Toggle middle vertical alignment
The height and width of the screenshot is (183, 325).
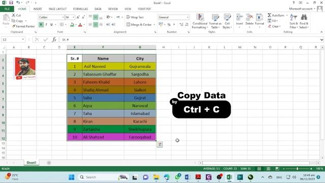click(x=95, y=17)
